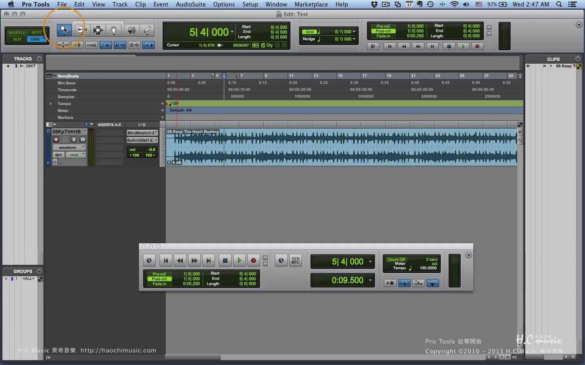Open Nudge value dropdown arrow
585x365 pixels.
[354, 39]
